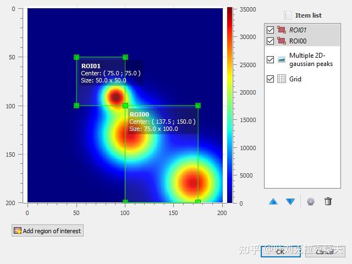This screenshot has width=352, height=264.
Task: Open item parameters with the gear icon
Action: click(311, 201)
